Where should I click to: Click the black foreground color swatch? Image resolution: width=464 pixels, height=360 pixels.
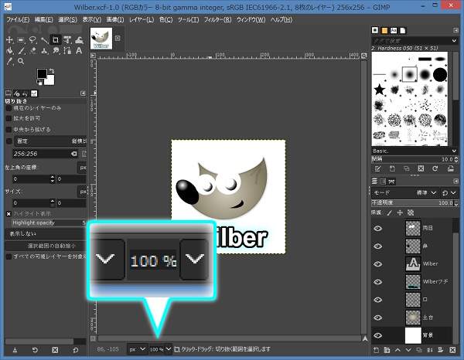point(43,75)
